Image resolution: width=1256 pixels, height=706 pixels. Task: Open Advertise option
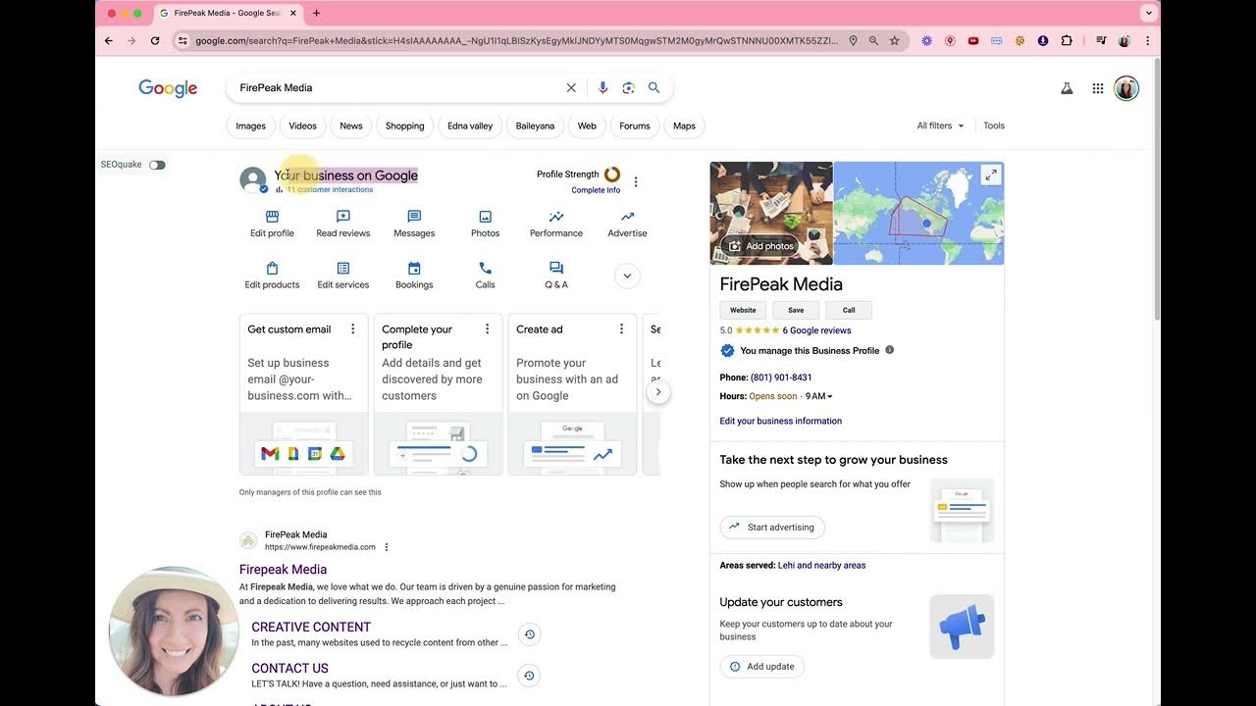[x=627, y=224]
